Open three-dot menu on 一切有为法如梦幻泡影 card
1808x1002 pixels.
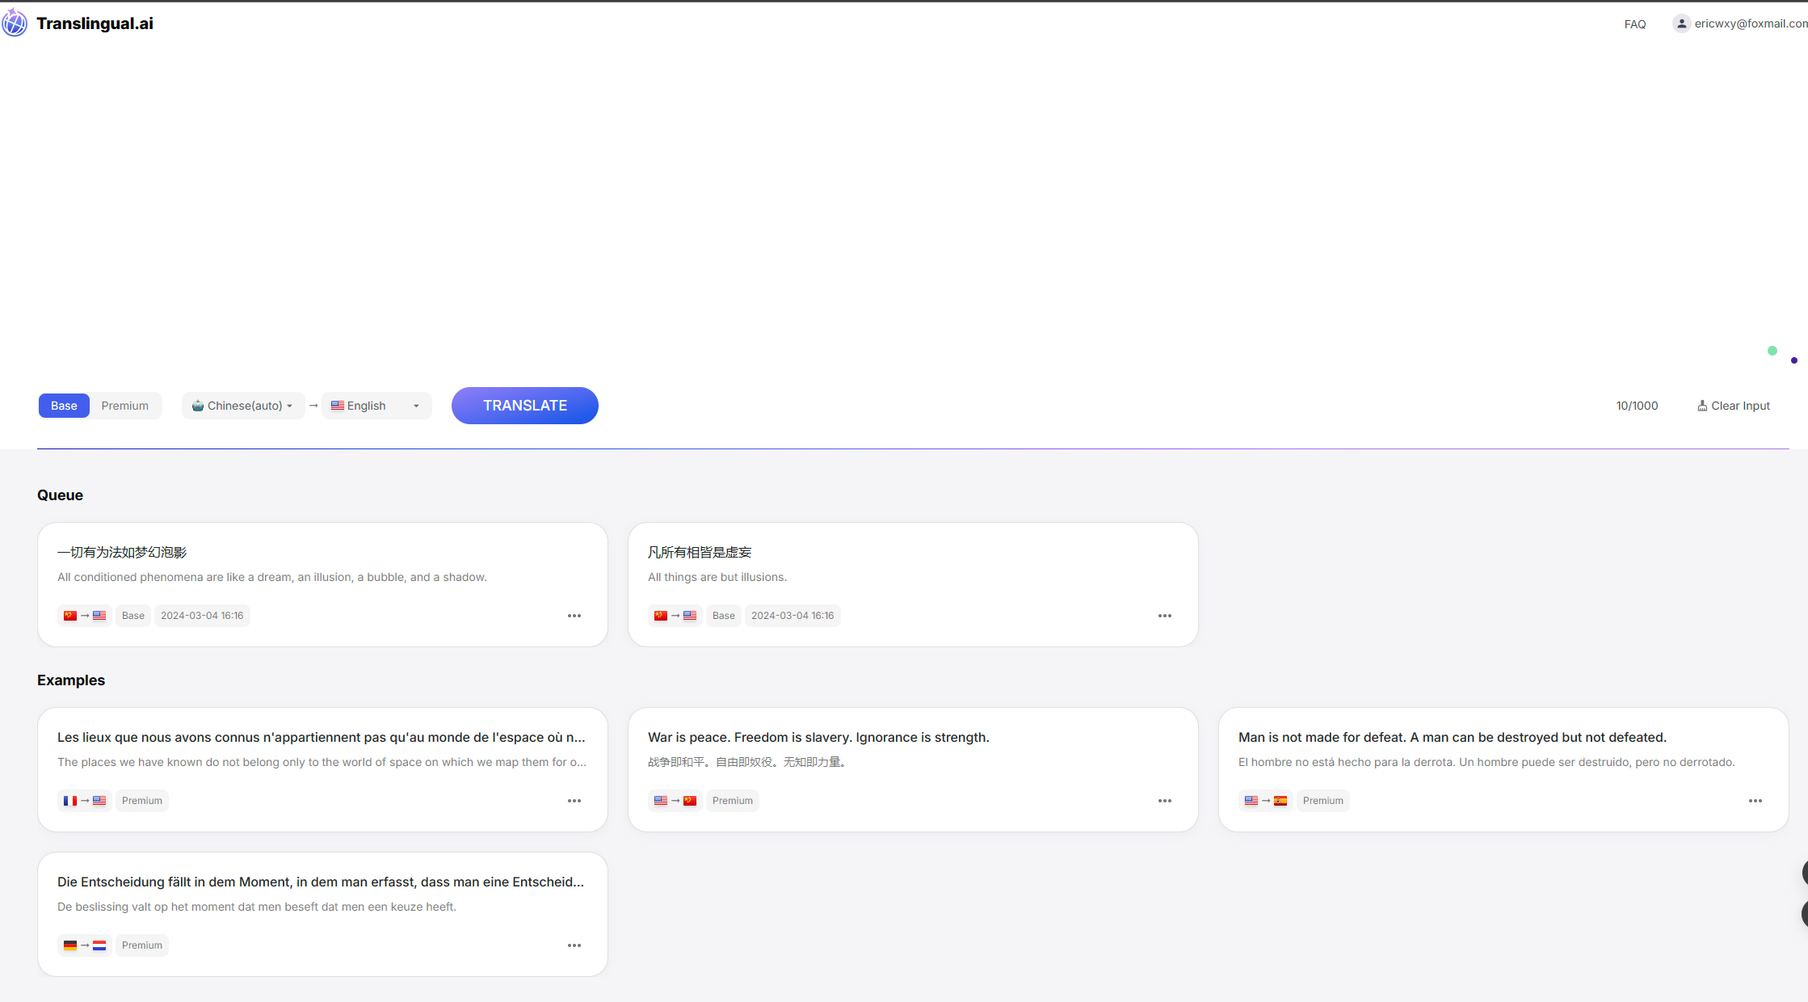point(574,616)
